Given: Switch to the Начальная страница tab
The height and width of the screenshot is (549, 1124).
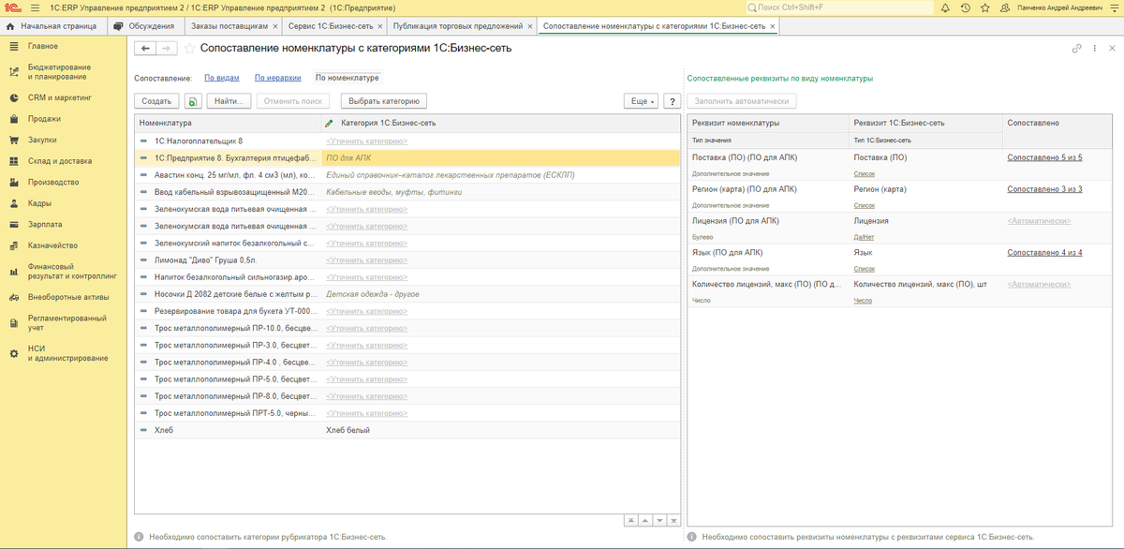Looking at the screenshot, I should point(53,25).
